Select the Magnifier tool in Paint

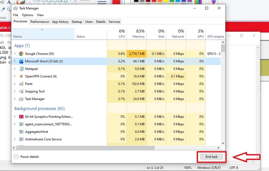tap(9, 9)
